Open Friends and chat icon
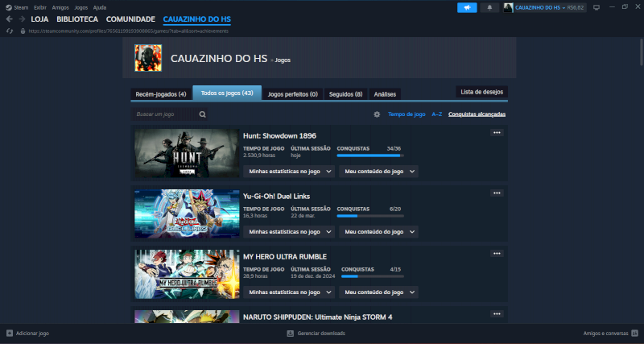Image resolution: width=644 pixels, height=344 pixels. click(634, 333)
